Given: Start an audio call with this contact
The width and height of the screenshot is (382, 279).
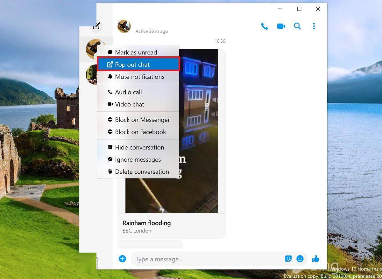Looking at the screenshot, I should [265, 26].
